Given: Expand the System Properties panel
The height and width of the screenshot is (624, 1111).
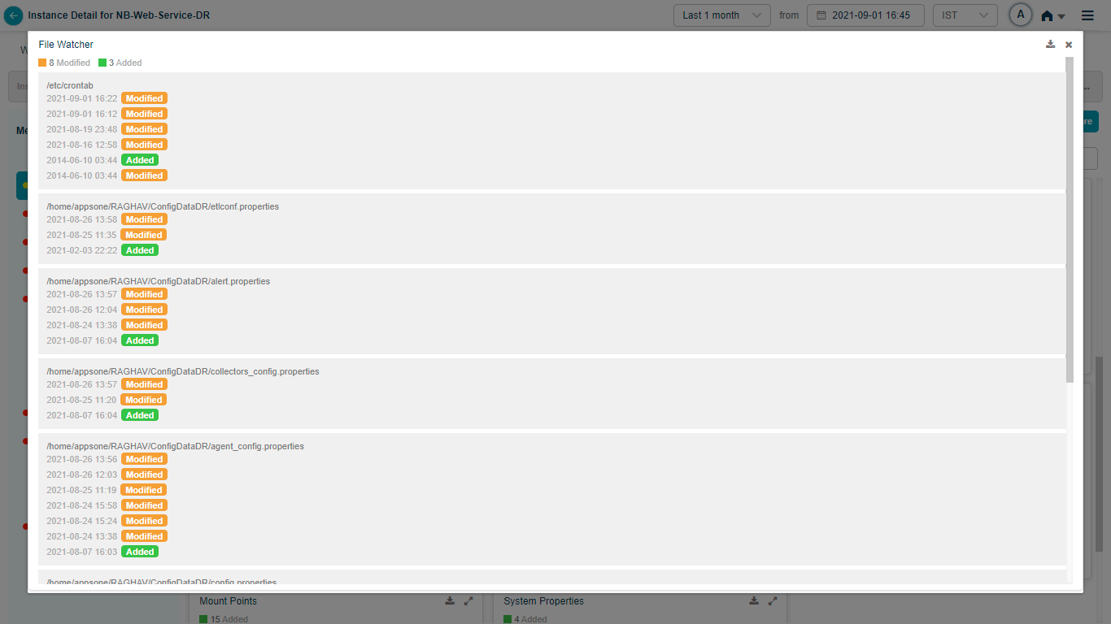Looking at the screenshot, I should pos(773,601).
